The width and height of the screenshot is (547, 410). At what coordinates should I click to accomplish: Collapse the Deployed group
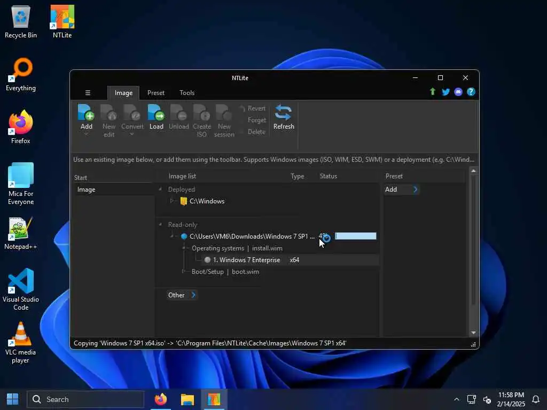[160, 190]
